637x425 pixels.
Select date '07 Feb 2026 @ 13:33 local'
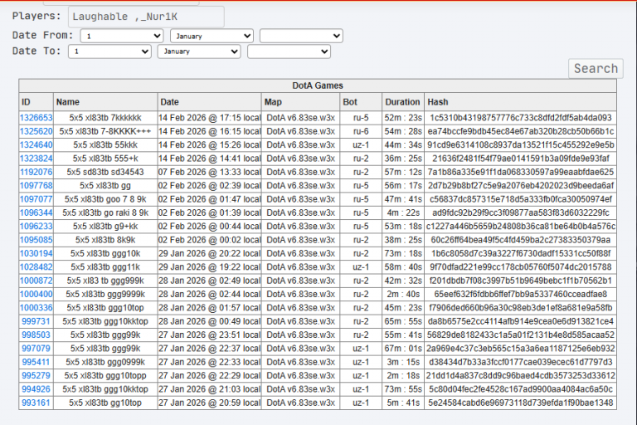pos(210,172)
